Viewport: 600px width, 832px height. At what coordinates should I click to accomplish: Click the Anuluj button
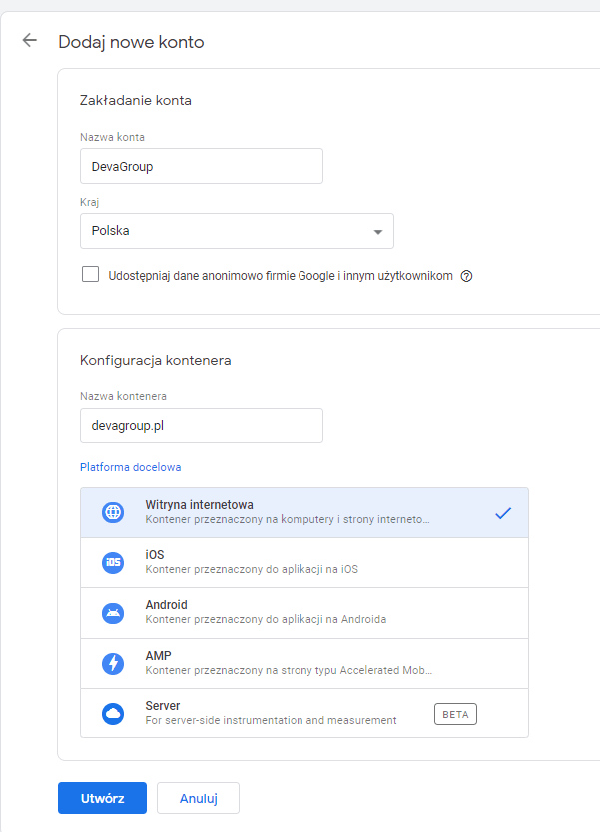coord(198,798)
